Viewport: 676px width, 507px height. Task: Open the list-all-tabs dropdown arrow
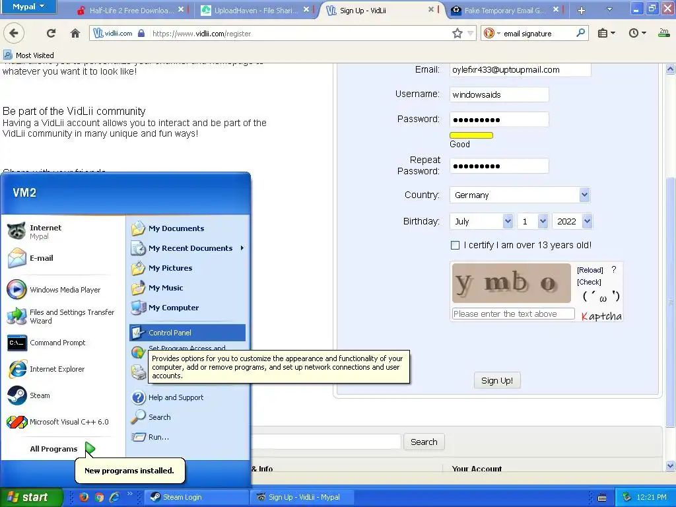pyautogui.click(x=609, y=9)
